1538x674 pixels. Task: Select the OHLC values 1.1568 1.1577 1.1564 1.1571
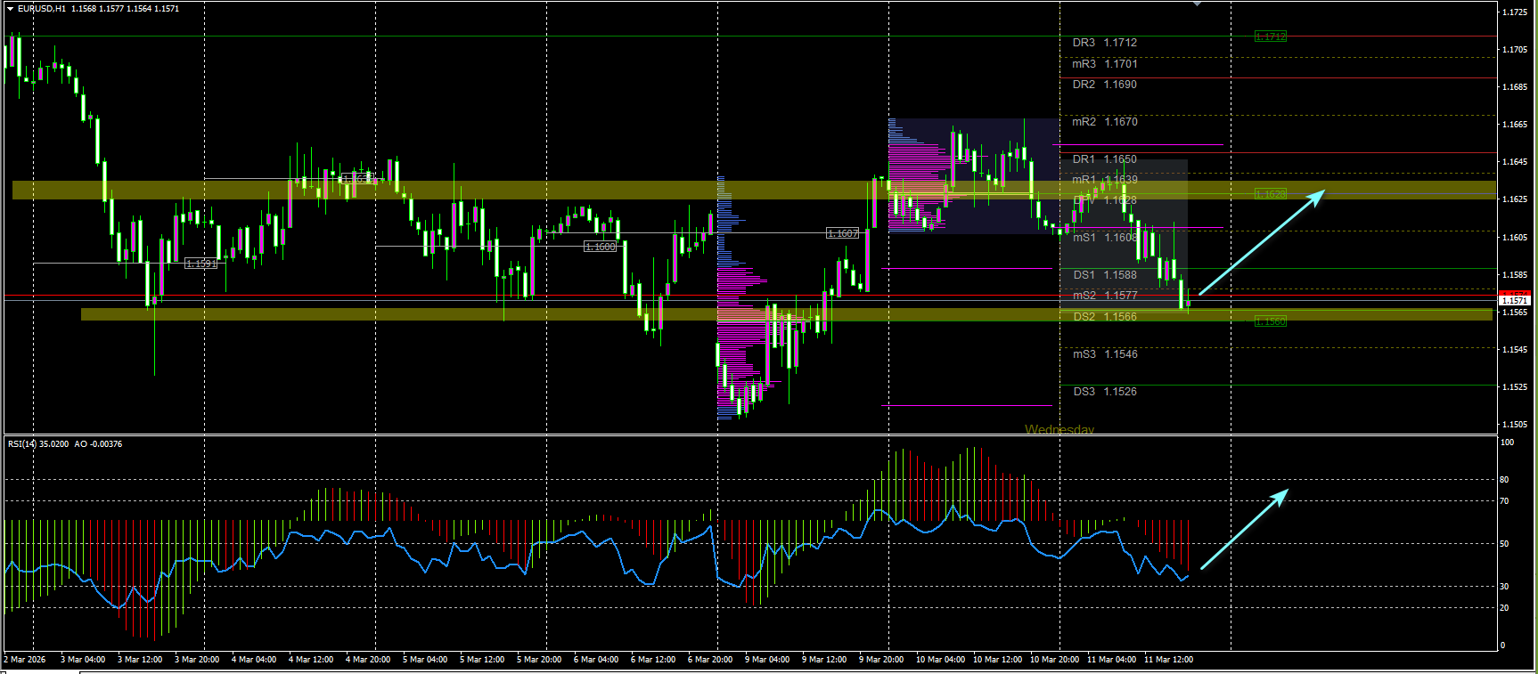(x=126, y=9)
